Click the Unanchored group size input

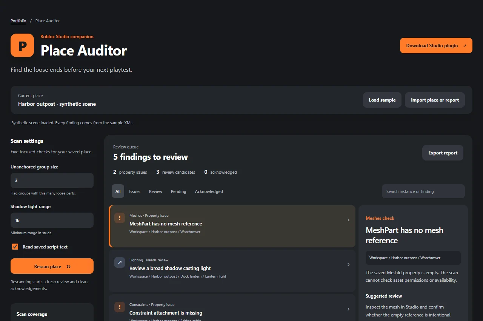point(52,181)
